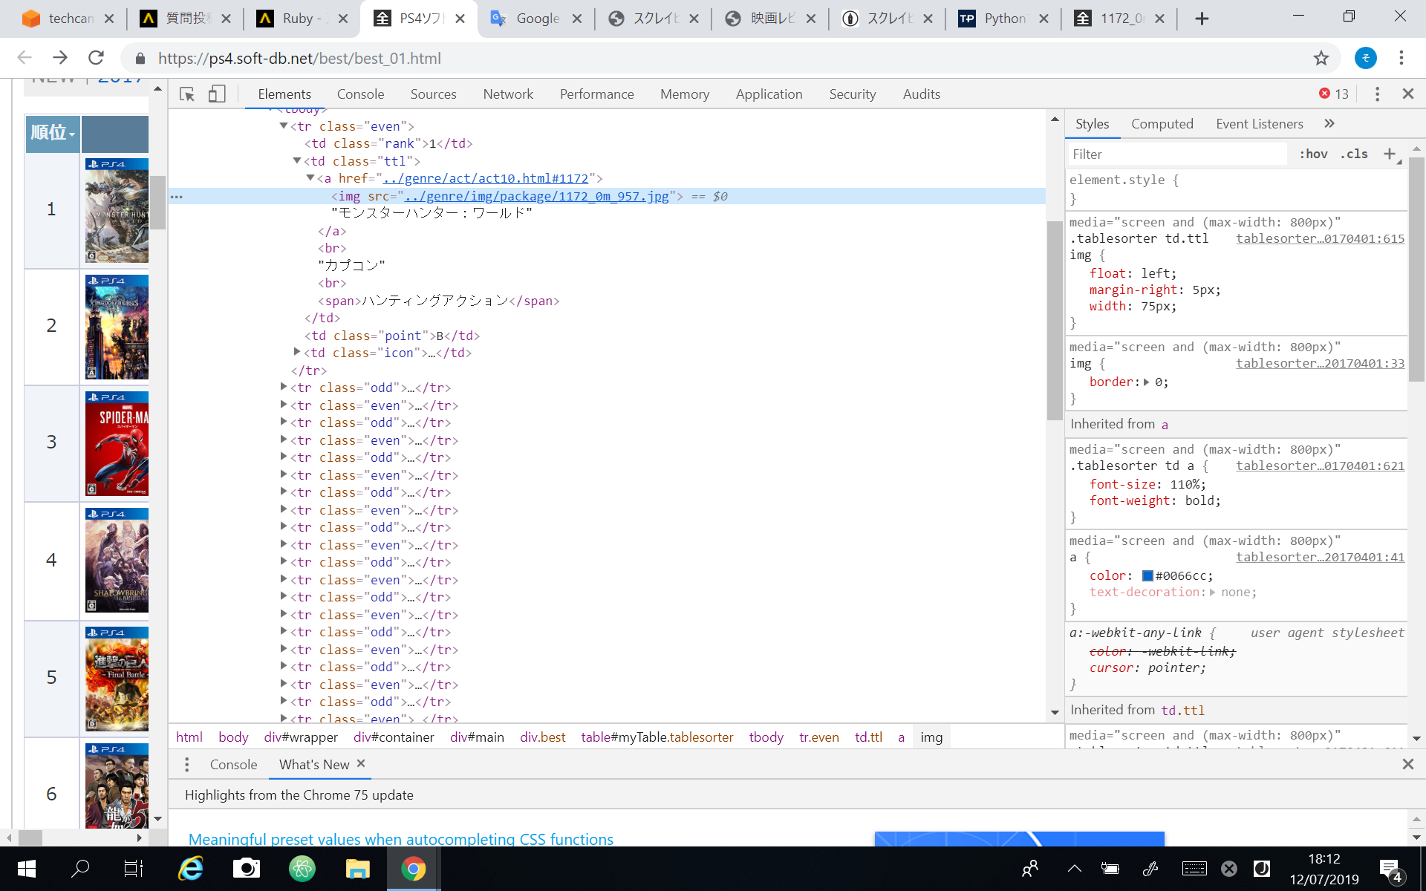Toggle the .cls class editor

point(1354,154)
